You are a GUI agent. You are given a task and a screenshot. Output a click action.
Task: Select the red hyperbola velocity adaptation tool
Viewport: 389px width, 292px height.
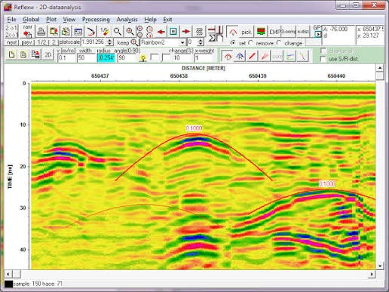pos(233,32)
